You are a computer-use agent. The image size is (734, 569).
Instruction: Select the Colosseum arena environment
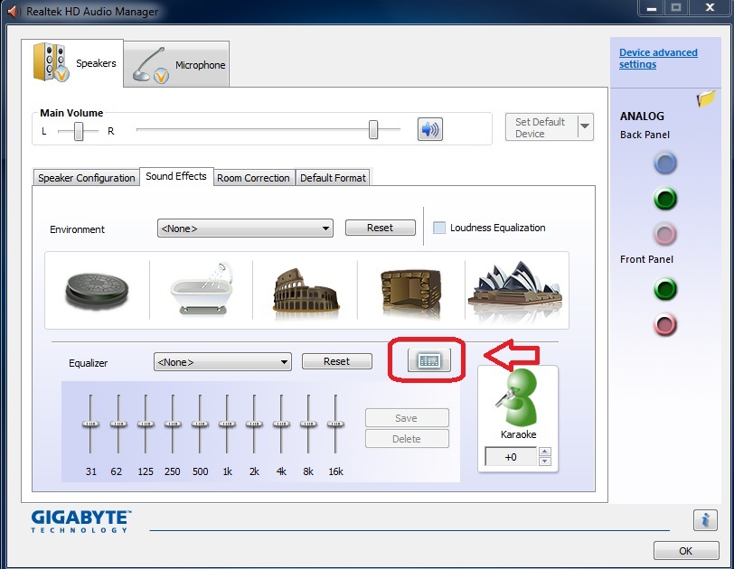[x=306, y=290]
